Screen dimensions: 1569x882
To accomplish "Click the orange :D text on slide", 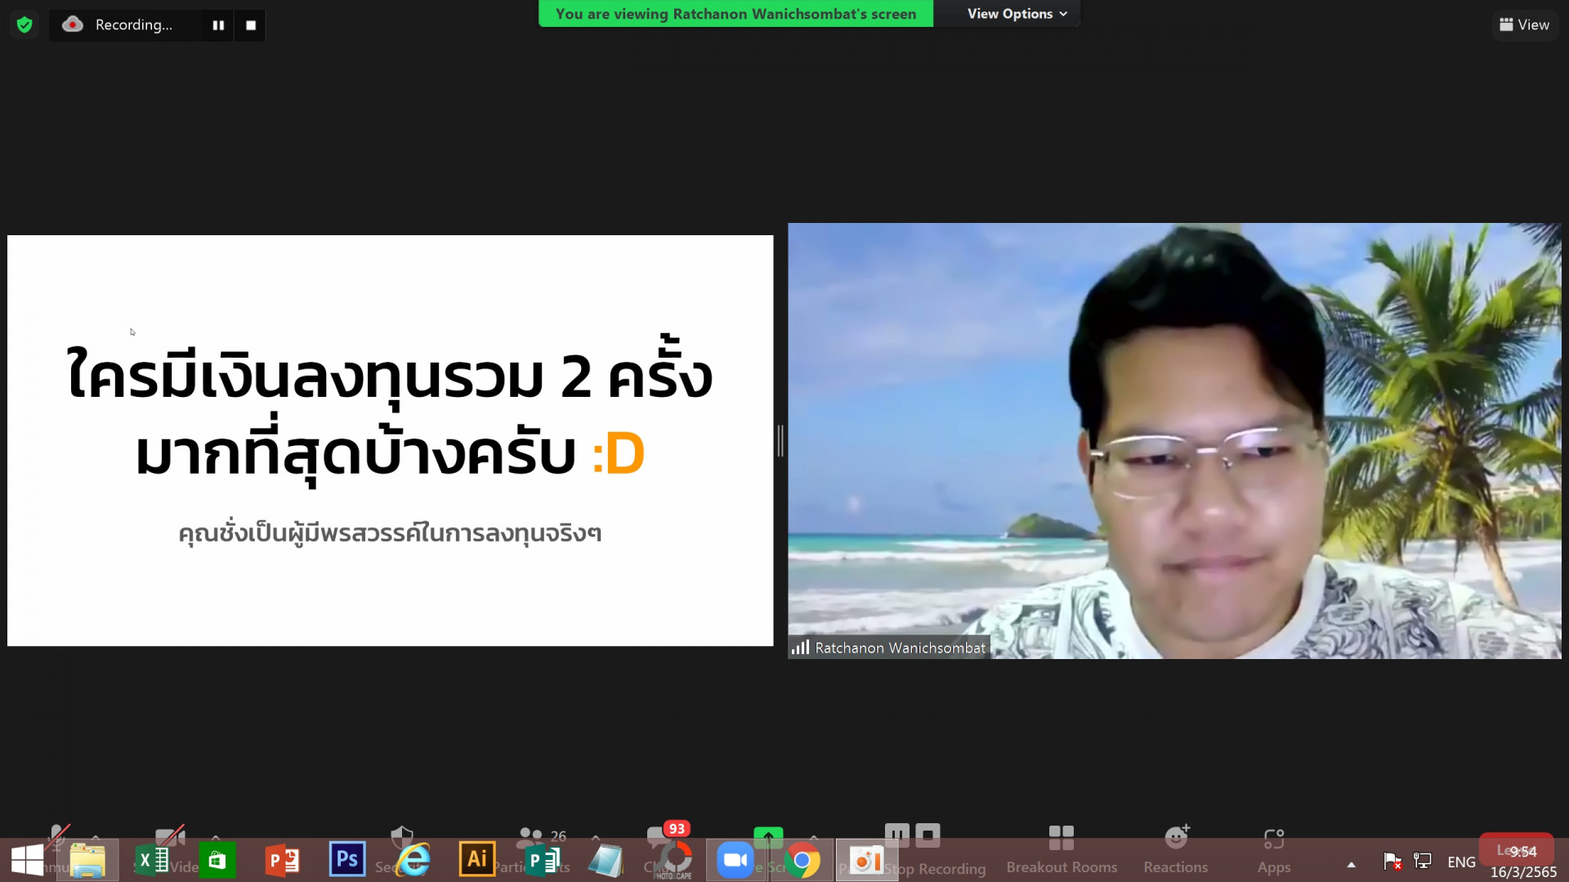I will [x=618, y=455].
